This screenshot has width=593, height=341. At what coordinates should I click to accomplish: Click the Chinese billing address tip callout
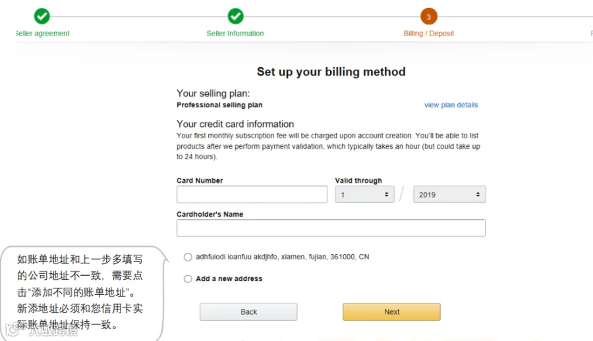tap(83, 293)
